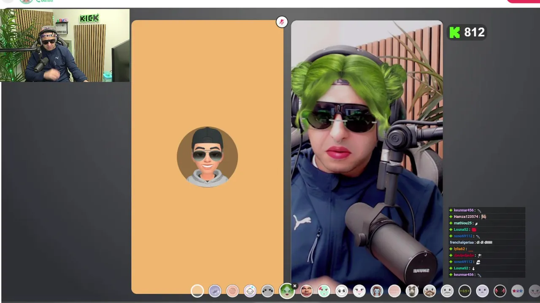Apply the baby face filter

click(250, 291)
